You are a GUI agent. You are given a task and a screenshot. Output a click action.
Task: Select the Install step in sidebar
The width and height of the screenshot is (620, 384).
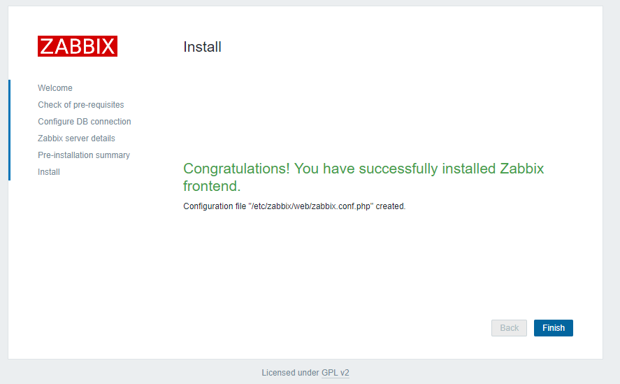pyautogui.click(x=49, y=172)
